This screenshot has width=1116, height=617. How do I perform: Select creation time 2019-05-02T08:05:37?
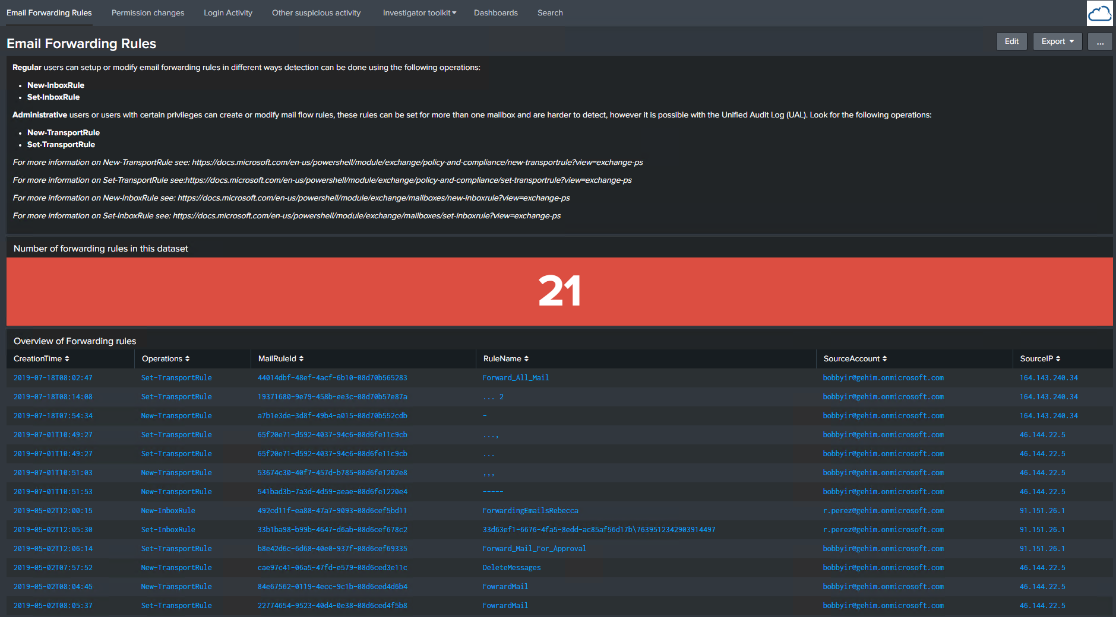pos(53,606)
